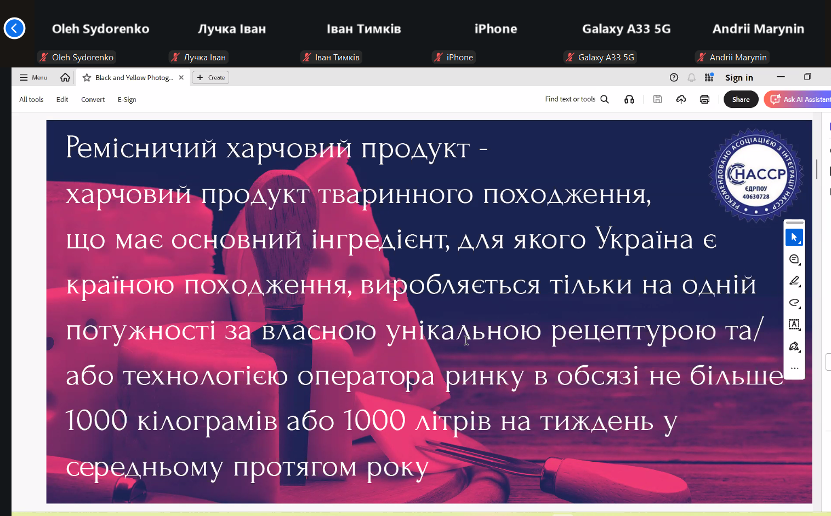This screenshot has width=831, height=516.
Task: Select the arrow selection tool
Action: pyautogui.click(x=794, y=237)
